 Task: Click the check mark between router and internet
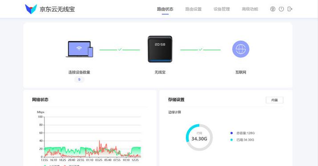point(201,49)
